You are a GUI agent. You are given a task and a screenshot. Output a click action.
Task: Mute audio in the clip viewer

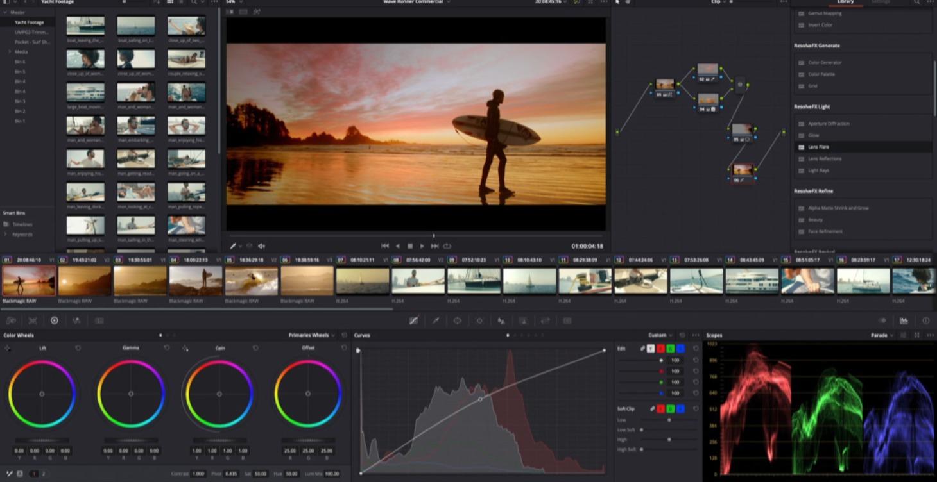(261, 245)
